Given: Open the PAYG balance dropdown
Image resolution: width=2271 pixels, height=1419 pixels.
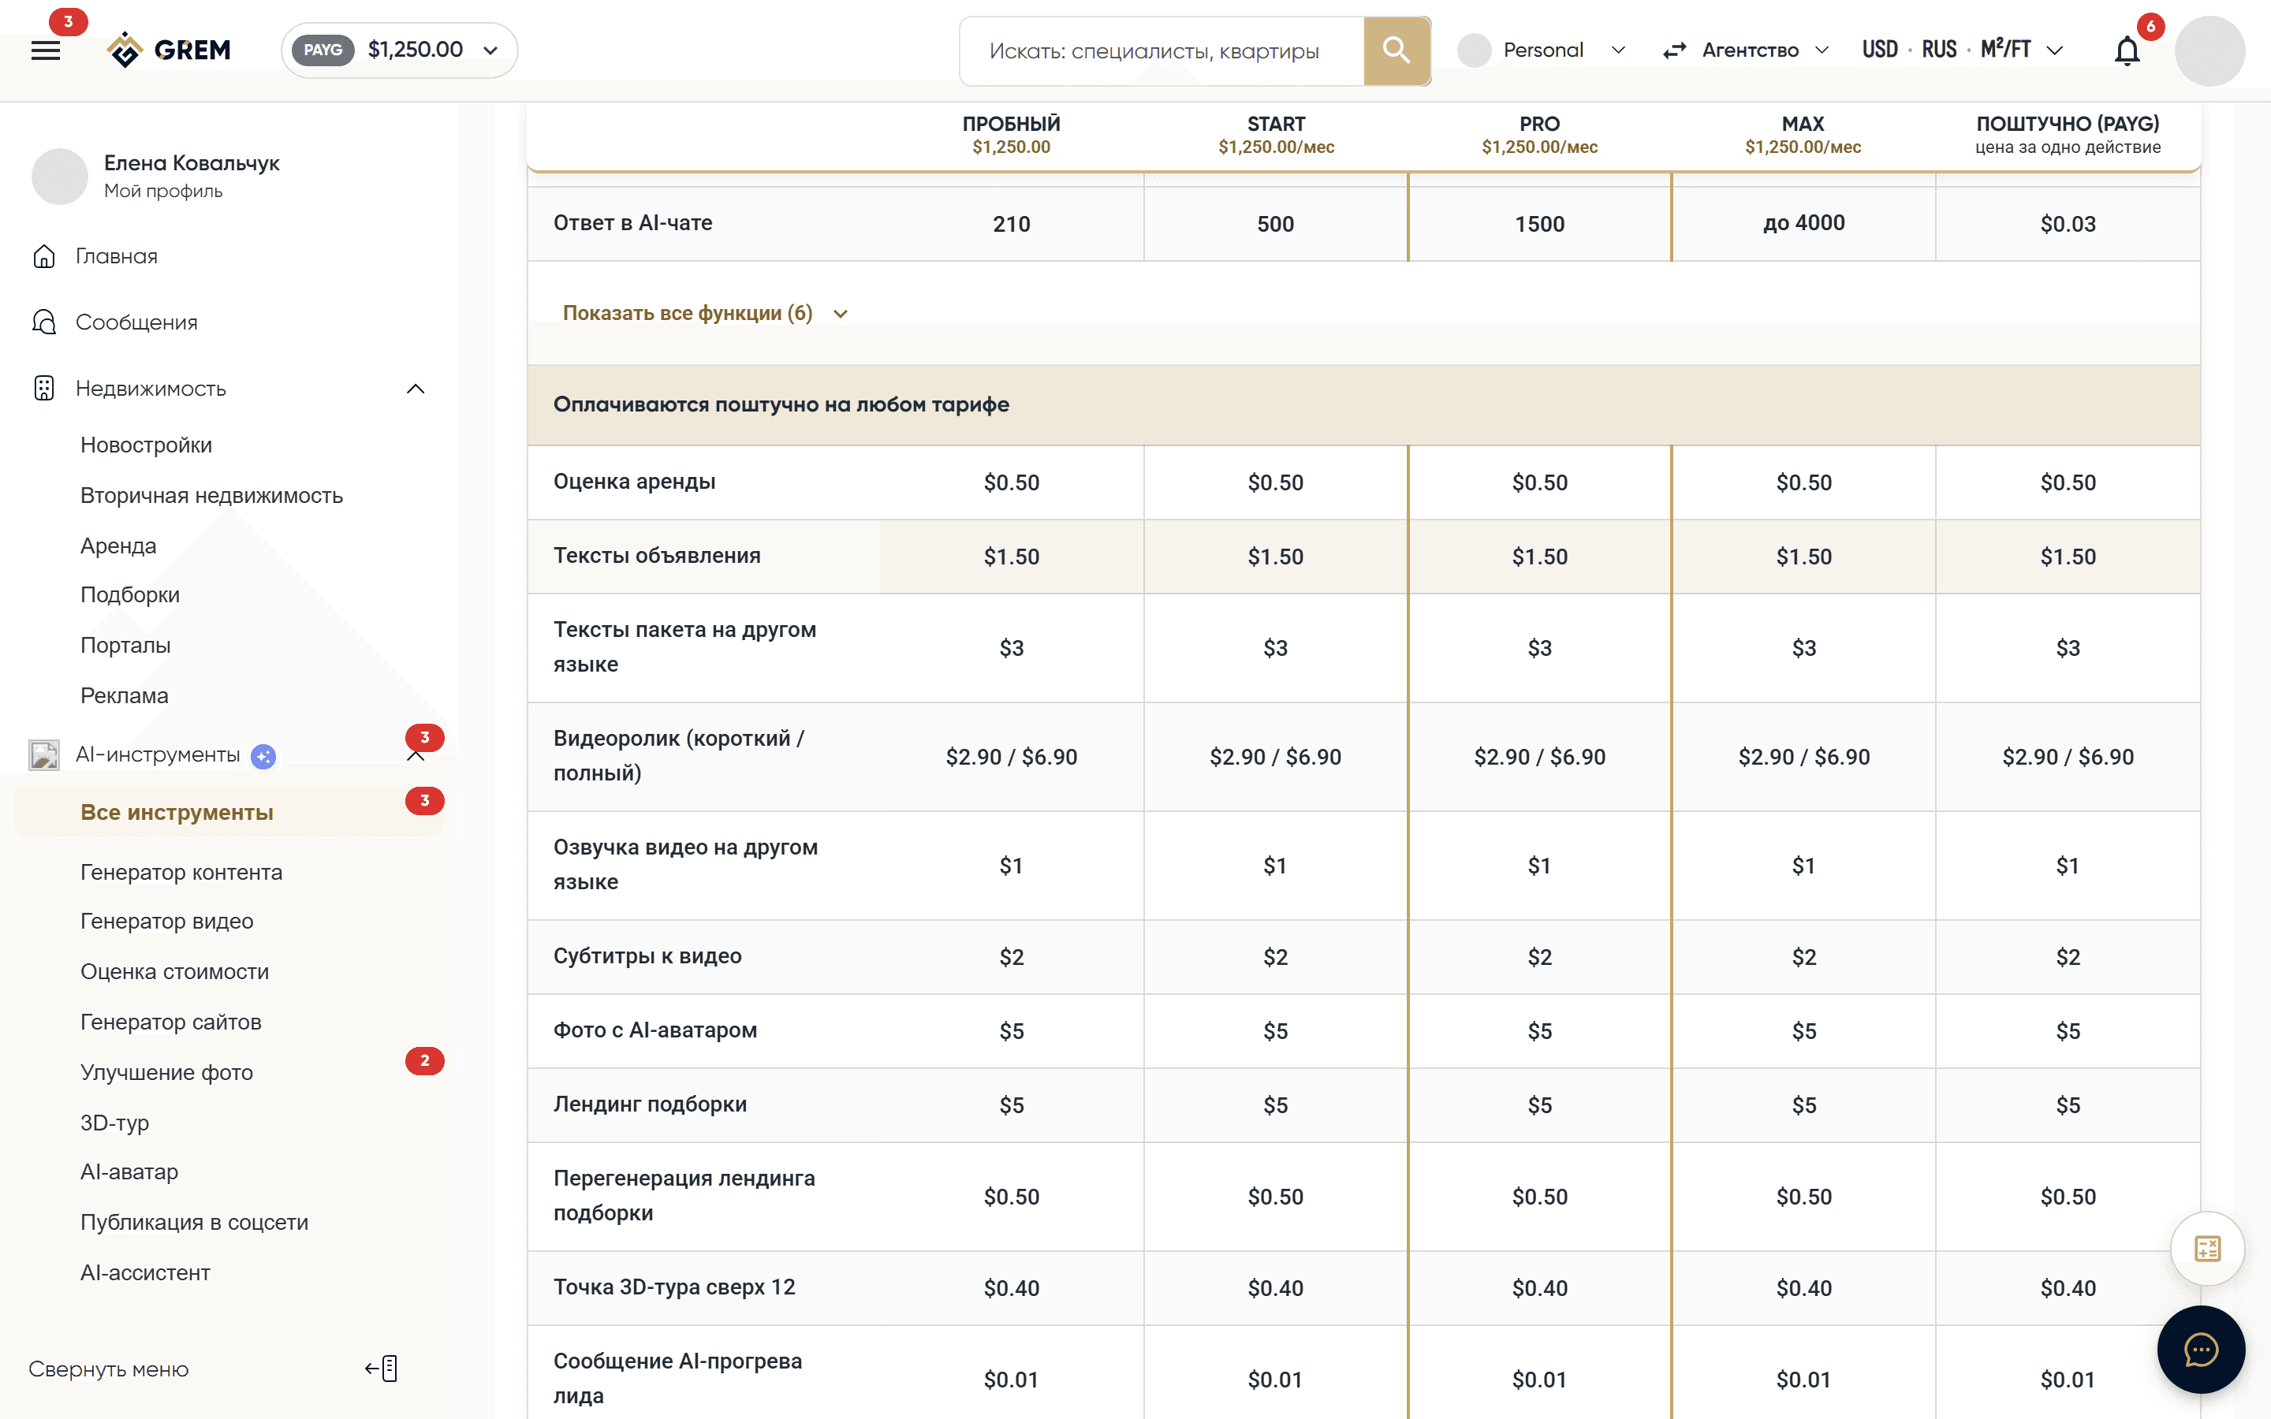Looking at the screenshot, I should pyautogui.click(x=400, y=50).
